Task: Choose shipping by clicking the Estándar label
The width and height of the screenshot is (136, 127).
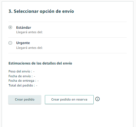Action: coord(24,27)
